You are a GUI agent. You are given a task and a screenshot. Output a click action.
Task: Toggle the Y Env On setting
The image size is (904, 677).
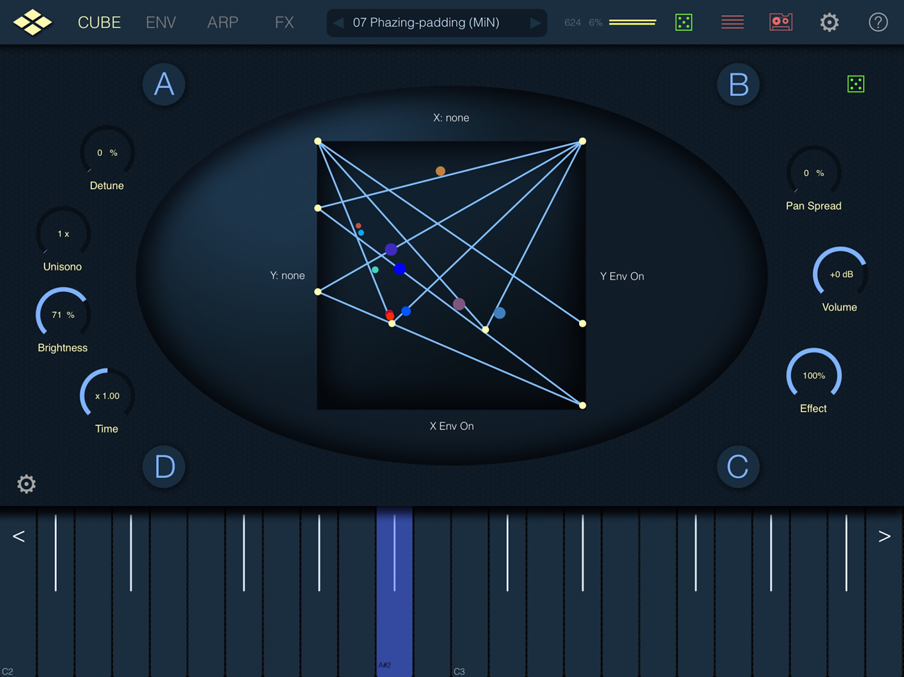(621, 276)
